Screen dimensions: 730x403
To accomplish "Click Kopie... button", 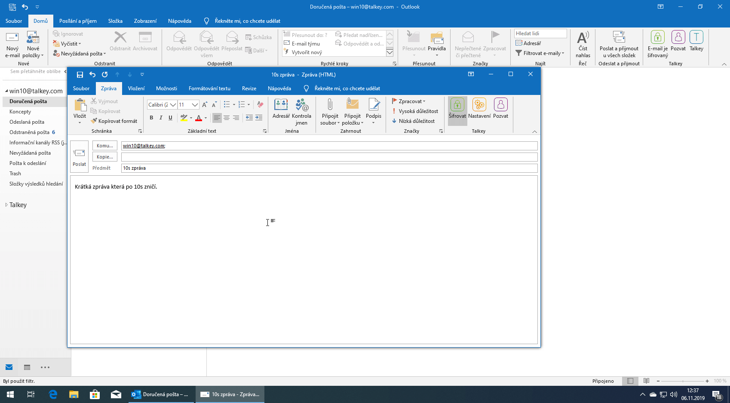I will pyautogui.click(x=105, y=157).
